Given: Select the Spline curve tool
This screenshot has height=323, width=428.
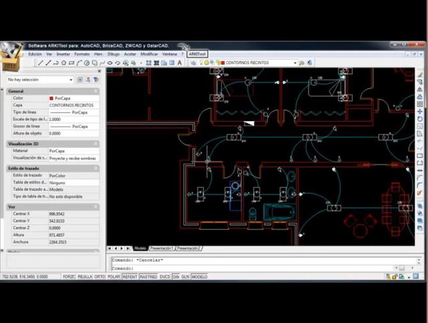Looking at the screenshot, I should pyautogui.click(x=102, y=63).
